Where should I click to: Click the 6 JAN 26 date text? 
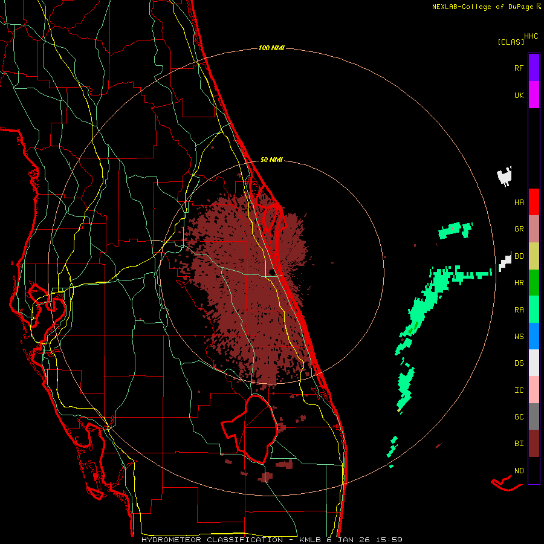[348, 540]
